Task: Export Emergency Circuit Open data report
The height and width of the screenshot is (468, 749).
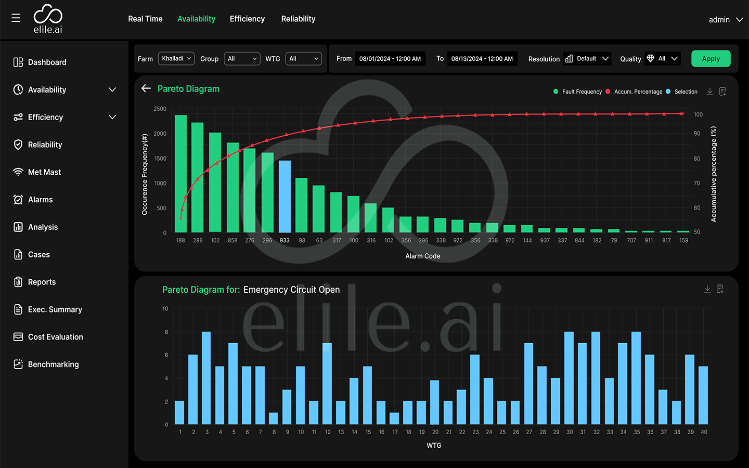Action: (x=720, y=289)
